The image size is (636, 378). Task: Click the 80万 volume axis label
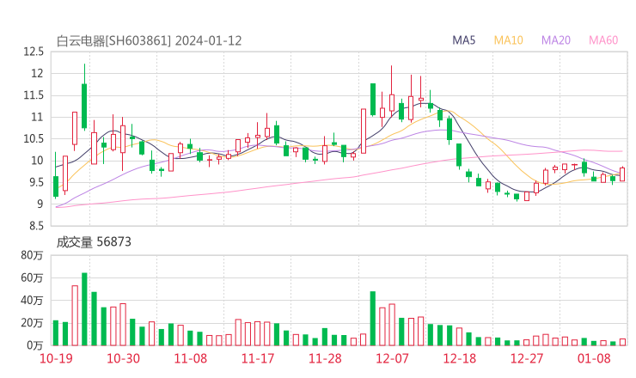(32, 255)
